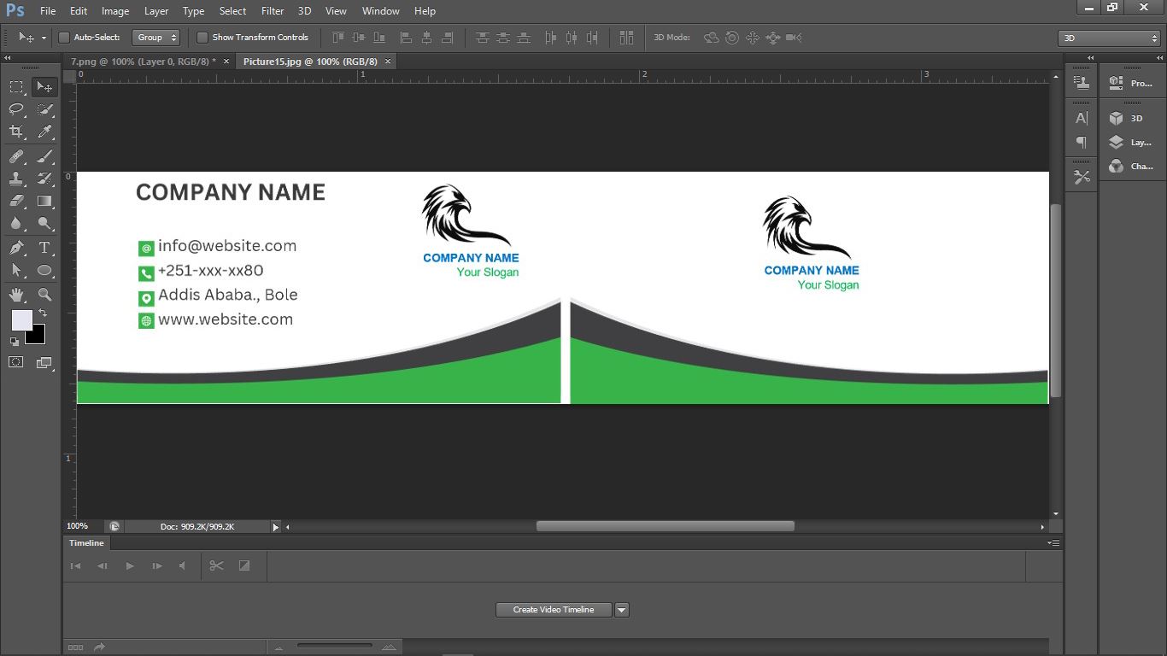The width and height of the screenshot is (1167, 656).
Task: Select the Path Selection tool
Action: coord(16,270)
